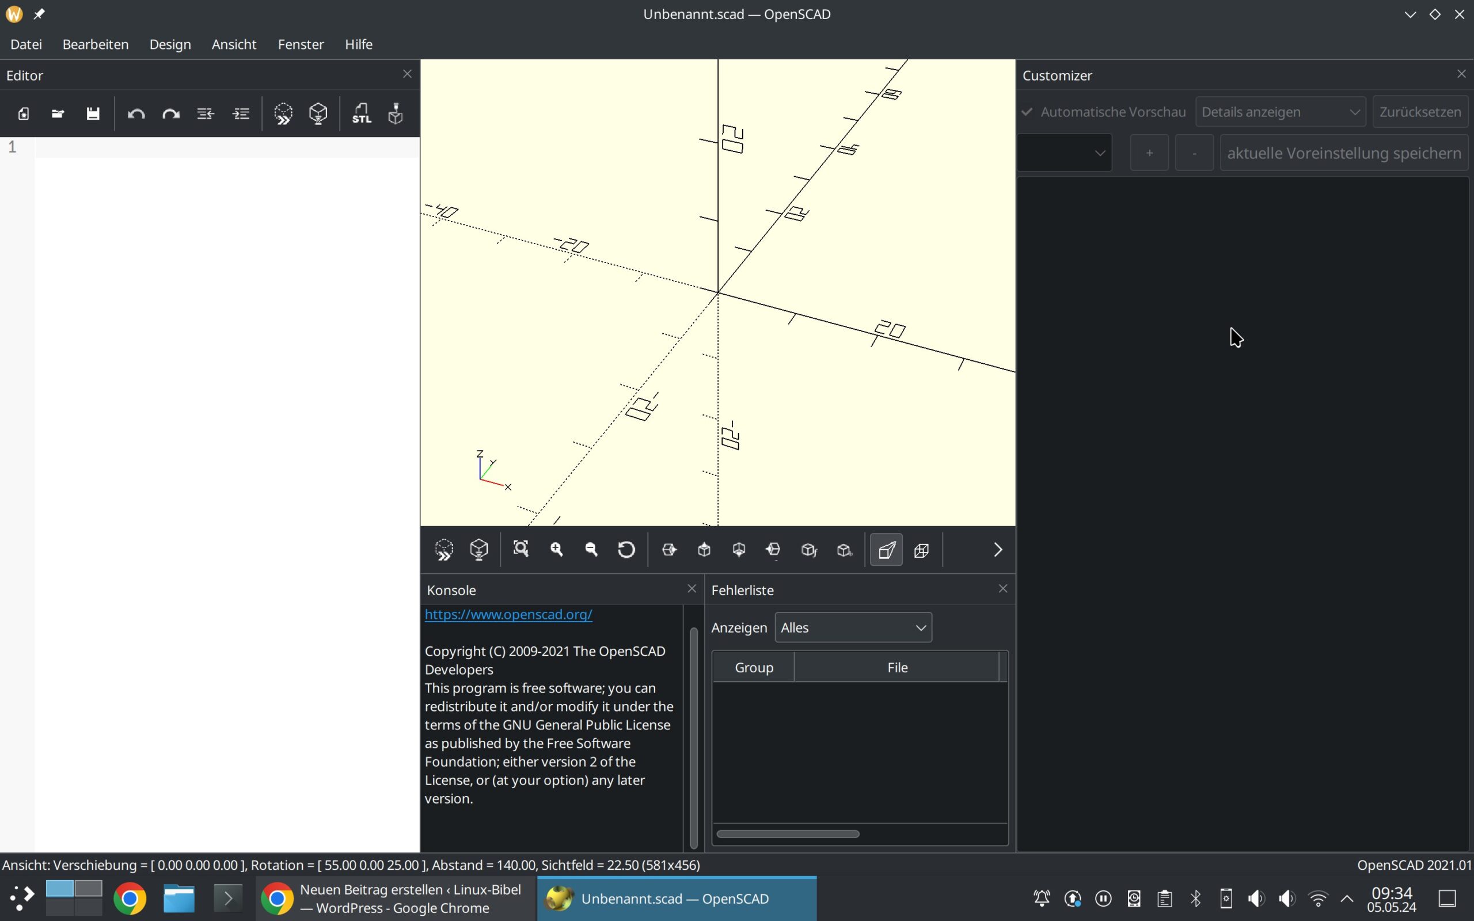1474x921 pixels.
Task: Zoom in on the 3D view
Action: (556, 549)
